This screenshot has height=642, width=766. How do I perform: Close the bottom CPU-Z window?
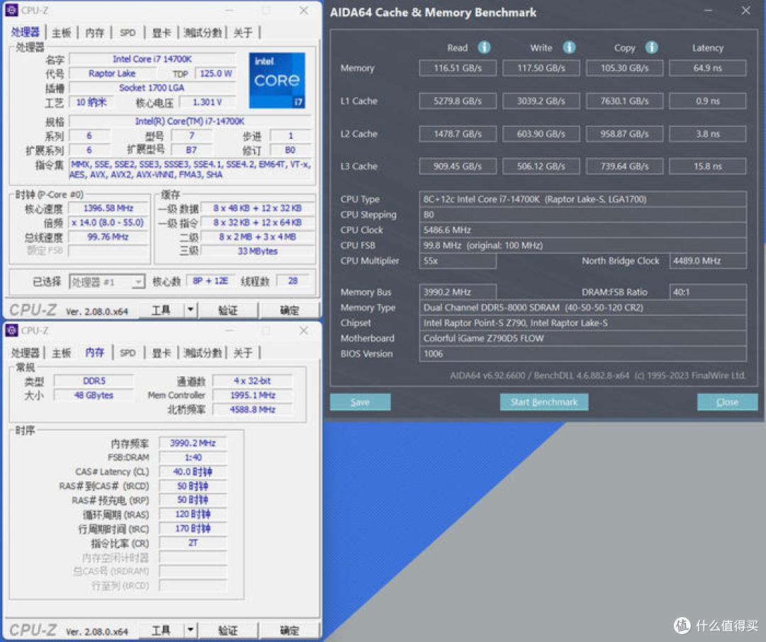tap(304, 330)
